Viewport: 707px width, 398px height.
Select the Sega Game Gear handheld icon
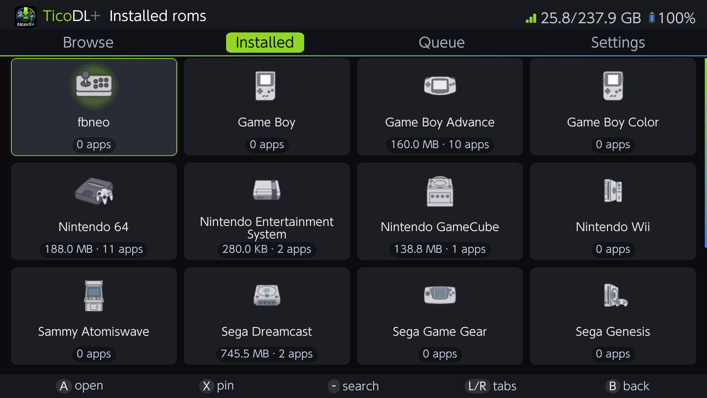pos(440,294)
